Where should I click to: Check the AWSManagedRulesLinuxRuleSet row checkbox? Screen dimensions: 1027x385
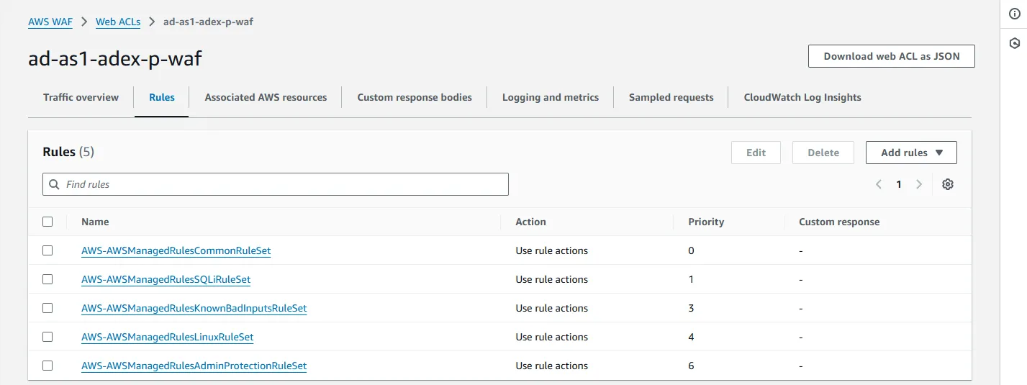click(47, 337)
